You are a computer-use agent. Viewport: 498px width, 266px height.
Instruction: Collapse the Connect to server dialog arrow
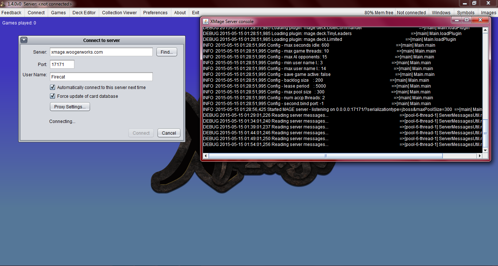pos(24,40)
